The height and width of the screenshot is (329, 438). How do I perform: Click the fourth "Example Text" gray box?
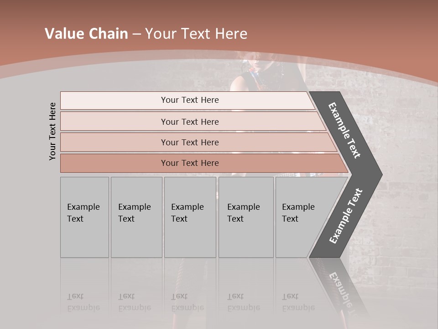[x=246, y=217]
